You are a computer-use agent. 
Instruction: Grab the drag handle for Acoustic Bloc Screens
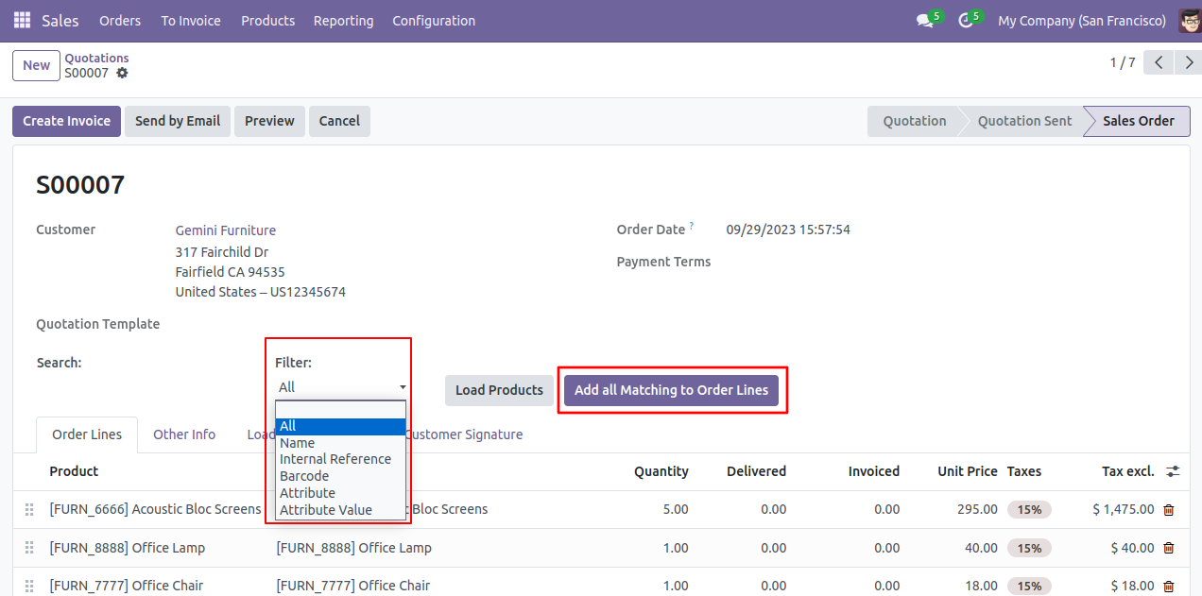coord(29,510)
